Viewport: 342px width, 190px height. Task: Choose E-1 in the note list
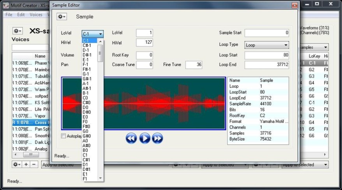pos(90,60)
